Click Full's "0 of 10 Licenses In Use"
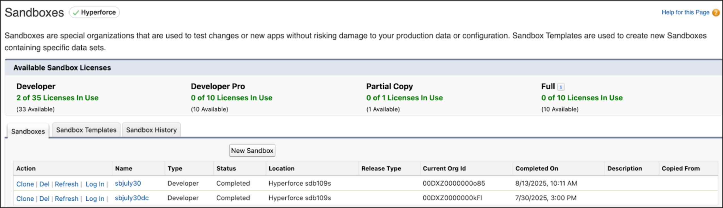This screenshot has width=723, height=208. pyautogui.click(x=582, y=98)
